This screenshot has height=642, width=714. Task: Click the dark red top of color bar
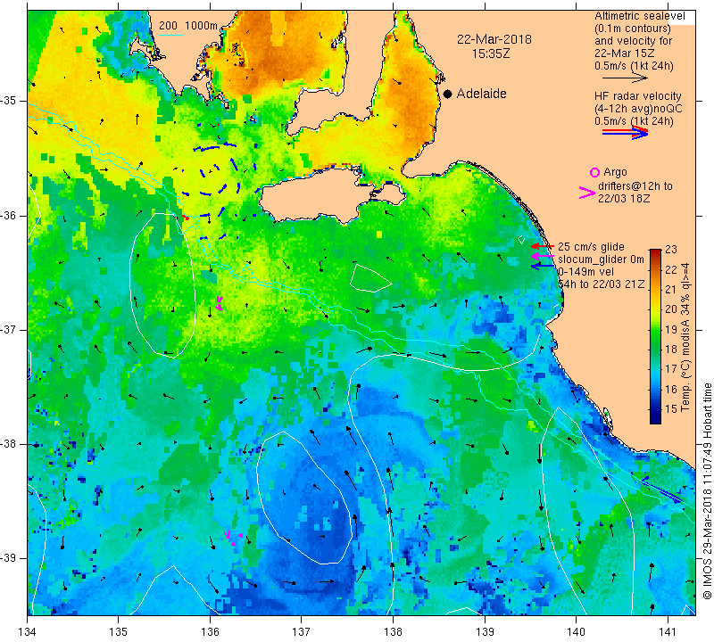coord(655,252)
